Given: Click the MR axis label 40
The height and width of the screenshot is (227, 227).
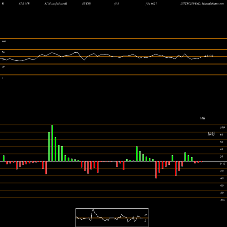Looking at the screenshot, I should pos(222,149).
